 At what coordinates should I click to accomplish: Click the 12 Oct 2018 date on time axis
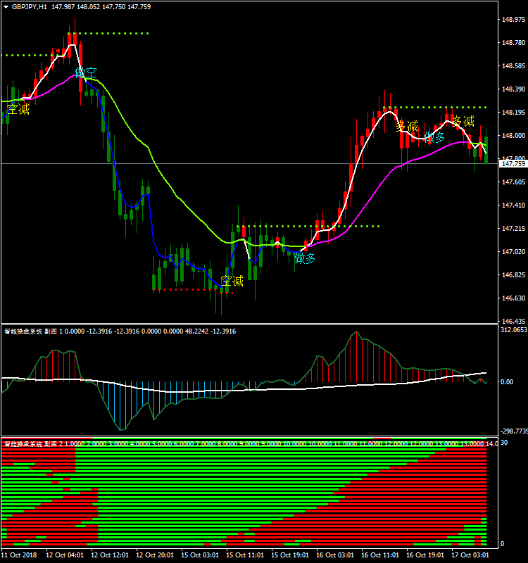point(19,555)
